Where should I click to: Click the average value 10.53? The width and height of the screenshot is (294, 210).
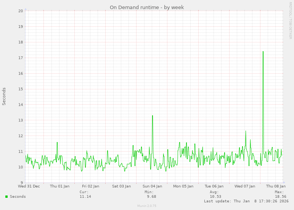[215, 197]
